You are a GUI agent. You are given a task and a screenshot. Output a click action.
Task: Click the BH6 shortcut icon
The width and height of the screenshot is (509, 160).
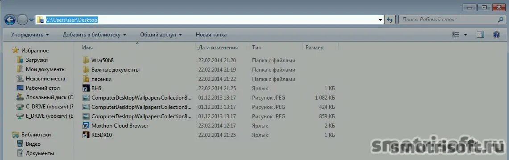click(x=86, y=88)
